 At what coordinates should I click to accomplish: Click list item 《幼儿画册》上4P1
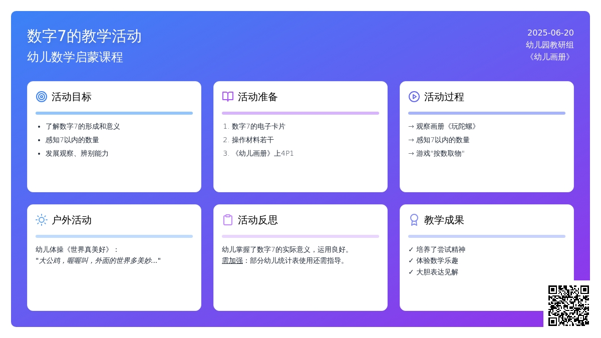pyautogui.click(x=263, y=154)
